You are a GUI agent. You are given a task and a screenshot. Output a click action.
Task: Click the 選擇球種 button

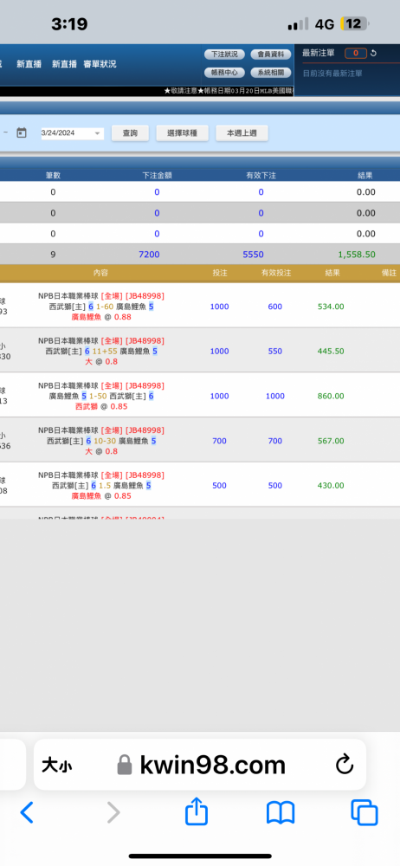point(183,133)
